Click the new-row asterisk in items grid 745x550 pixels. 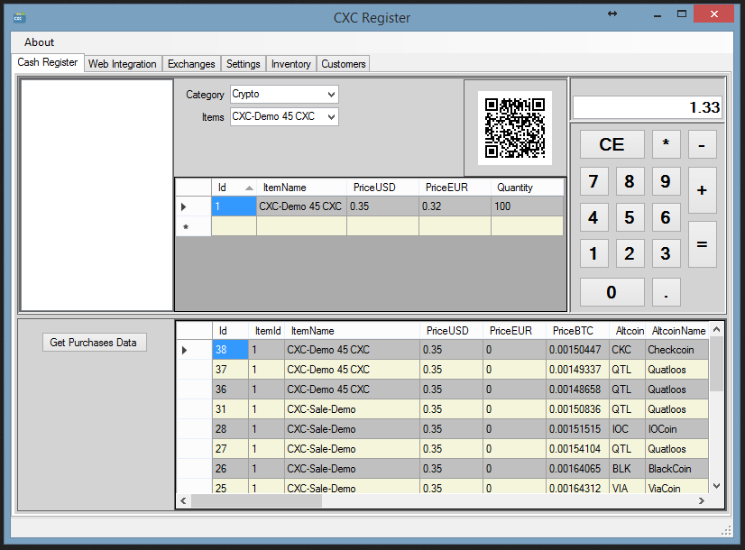186,227
